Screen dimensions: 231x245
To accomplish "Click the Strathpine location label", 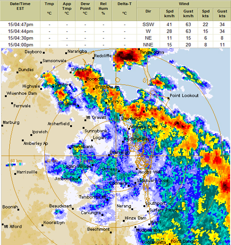I will point(81,70).
